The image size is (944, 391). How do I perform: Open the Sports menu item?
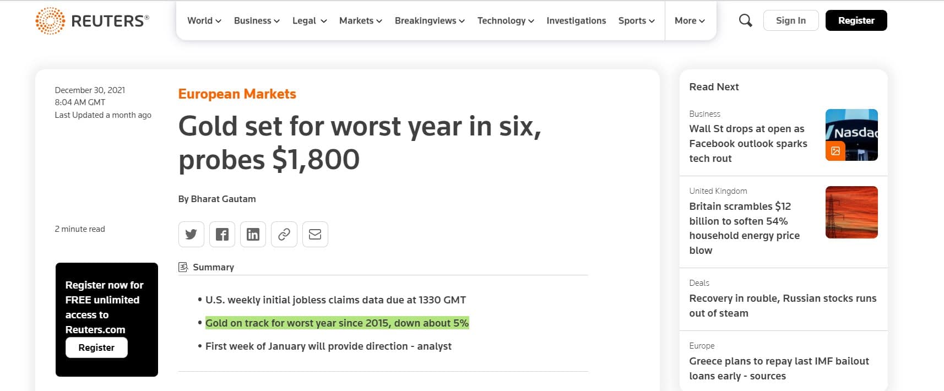pos(636,21)
